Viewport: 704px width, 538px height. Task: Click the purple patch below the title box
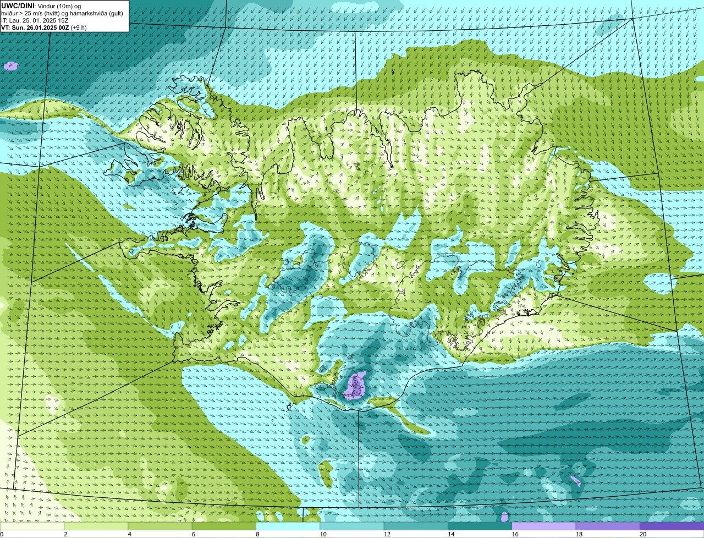tap(11, 66)
